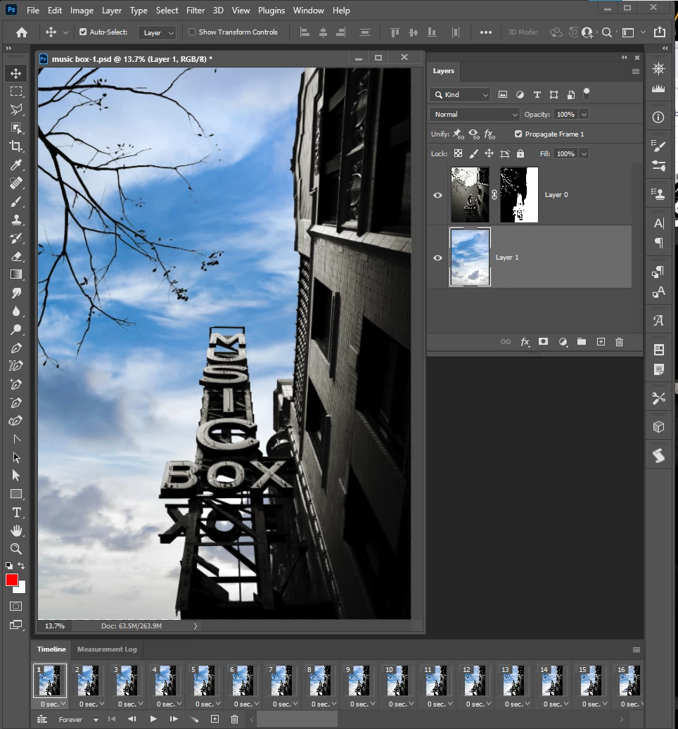678x729 pixels.
Task: Select Layer 0 mask thumbnail
Action: pos(519,195)
